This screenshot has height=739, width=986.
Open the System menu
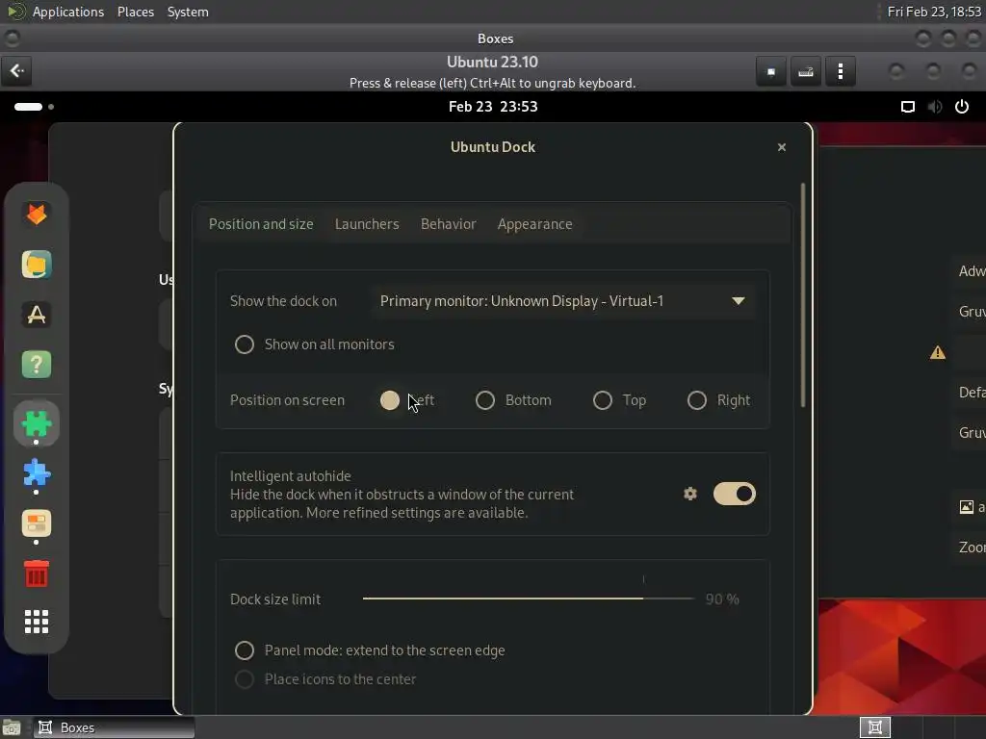click(188, 12)
